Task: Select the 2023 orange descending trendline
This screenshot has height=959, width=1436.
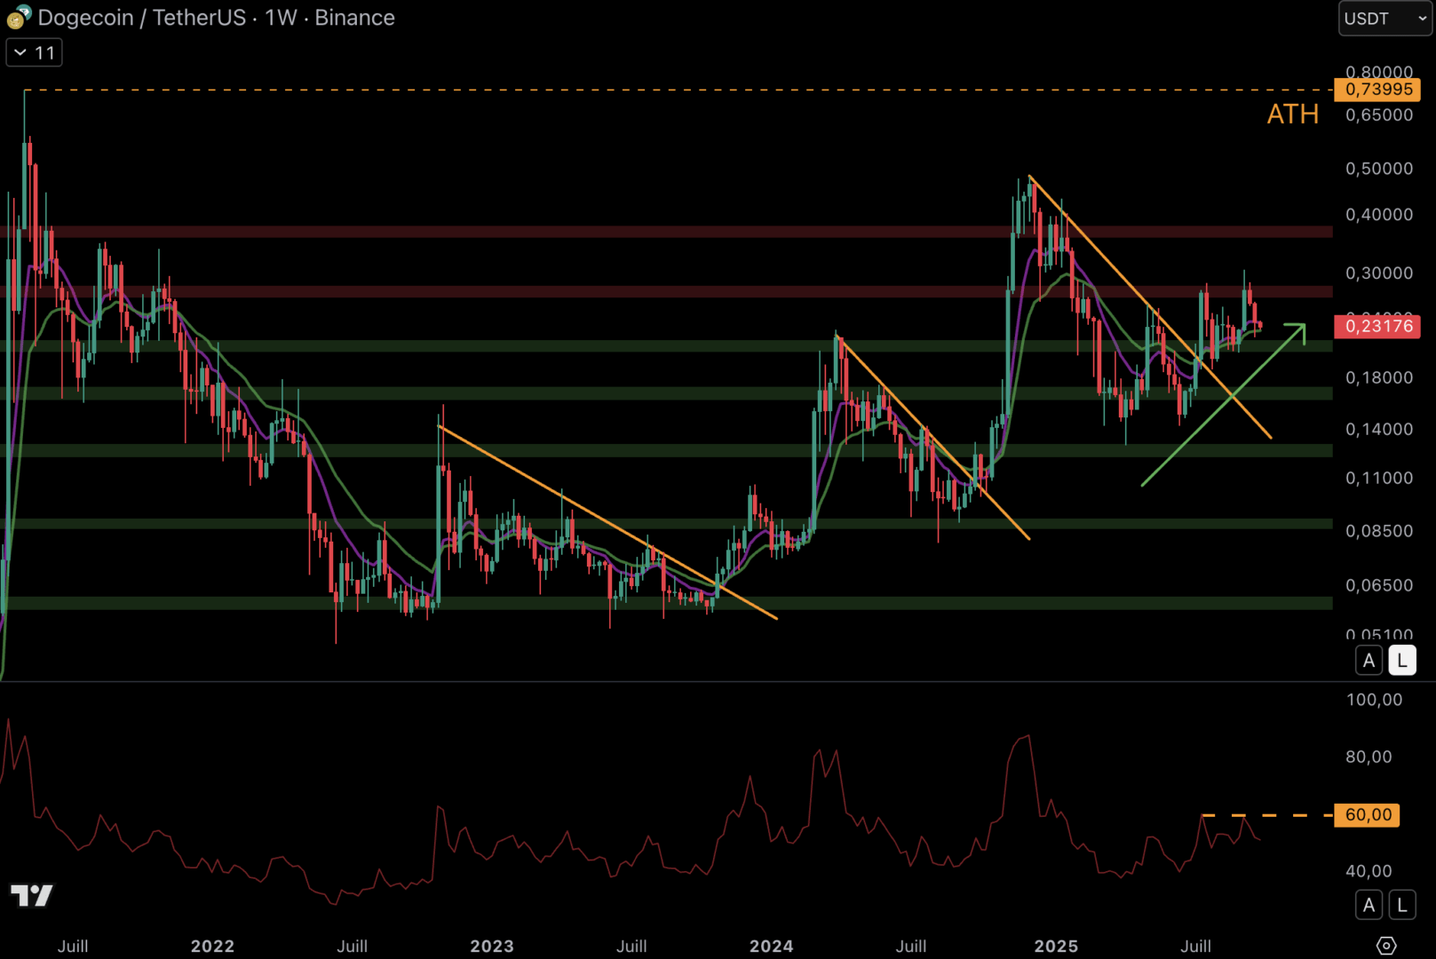Action: click(608, 522)
